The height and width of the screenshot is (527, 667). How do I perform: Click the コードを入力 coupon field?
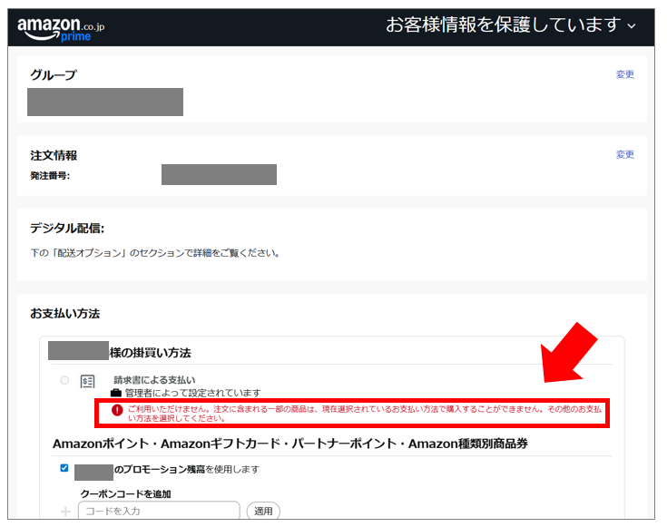(x=159, y=511)
